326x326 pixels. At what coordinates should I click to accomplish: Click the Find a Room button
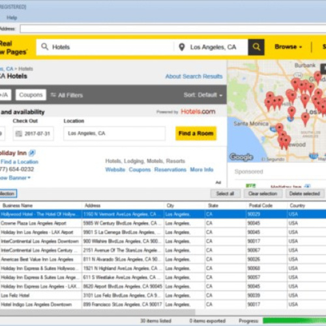196,133
